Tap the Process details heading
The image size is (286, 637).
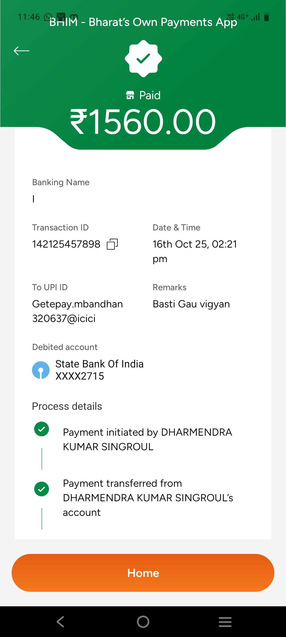point(67,406)
